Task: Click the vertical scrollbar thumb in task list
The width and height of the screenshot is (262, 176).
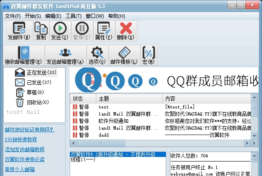Action: coord(254,108)
